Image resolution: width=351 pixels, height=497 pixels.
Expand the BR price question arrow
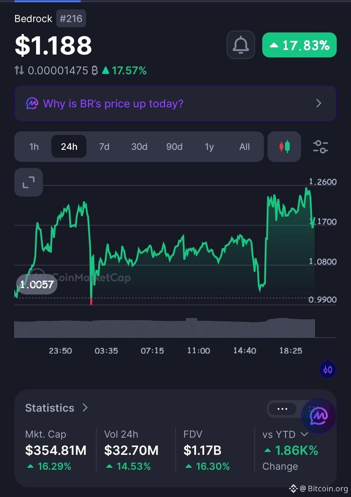[x=318, y=103]
